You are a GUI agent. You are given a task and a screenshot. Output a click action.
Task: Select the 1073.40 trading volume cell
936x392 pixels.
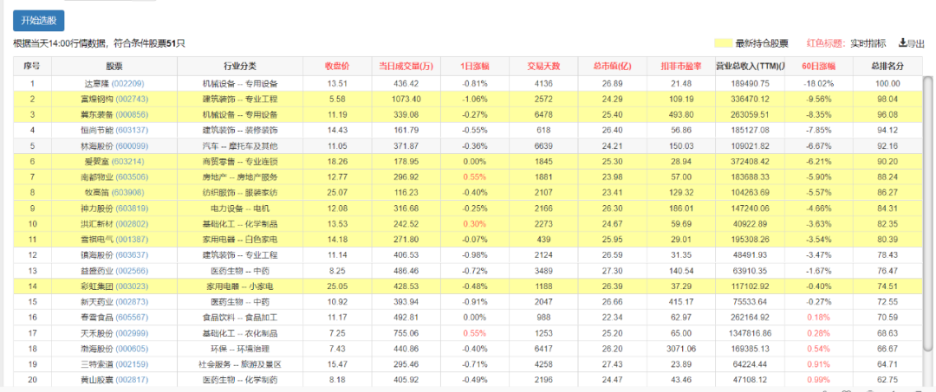coord(406,99)
